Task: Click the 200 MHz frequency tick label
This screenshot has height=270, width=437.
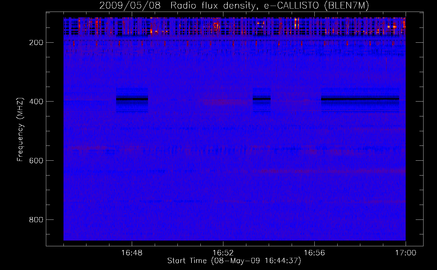Action: (x=36, y=42)
